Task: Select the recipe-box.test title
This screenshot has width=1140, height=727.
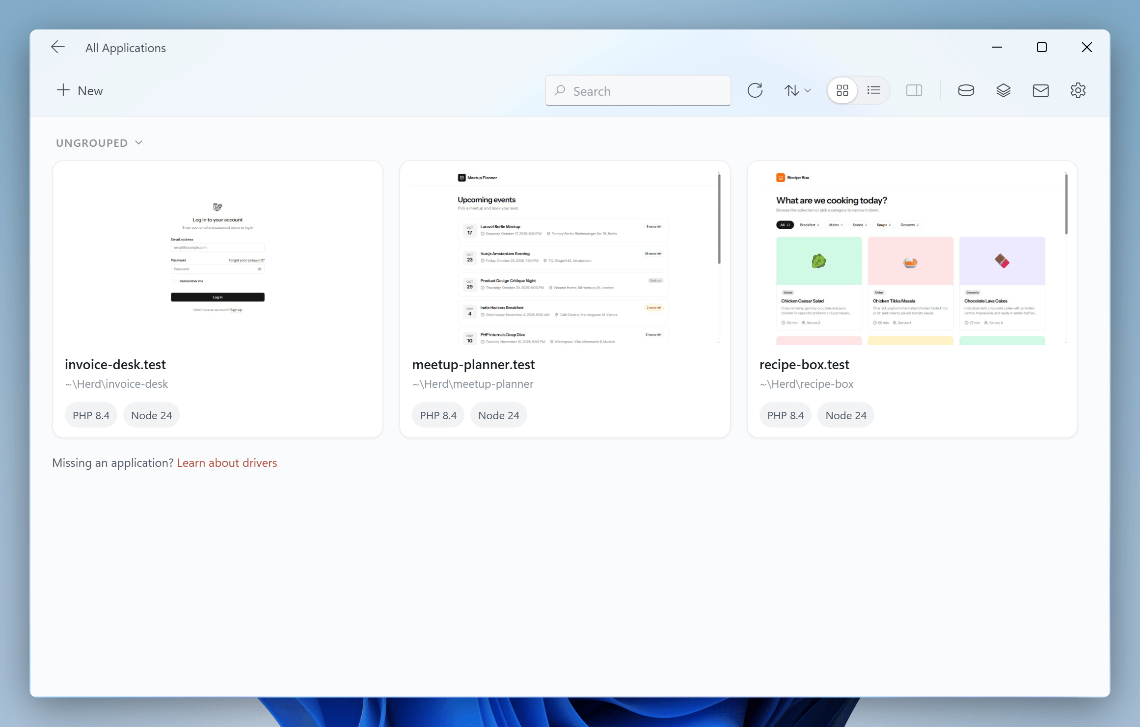Action: pos(804,364)
